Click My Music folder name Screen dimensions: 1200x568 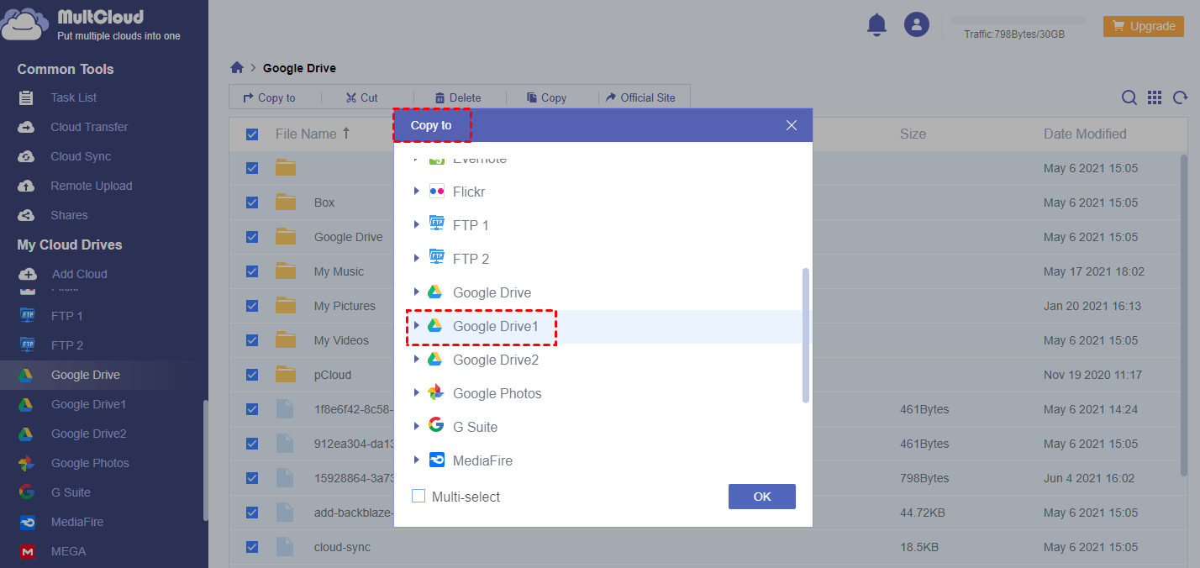tap(339, 271)
